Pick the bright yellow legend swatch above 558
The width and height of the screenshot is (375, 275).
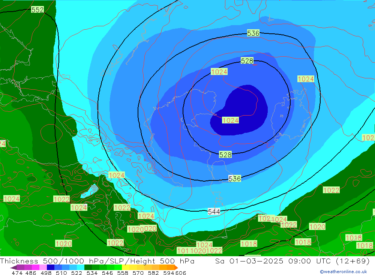pos(126,267)
